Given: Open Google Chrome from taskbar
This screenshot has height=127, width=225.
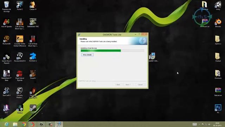Looking at the screenshot, I should 24,124.
